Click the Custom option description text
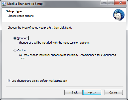This screenshot has height=100, width=128. [67, 57]
